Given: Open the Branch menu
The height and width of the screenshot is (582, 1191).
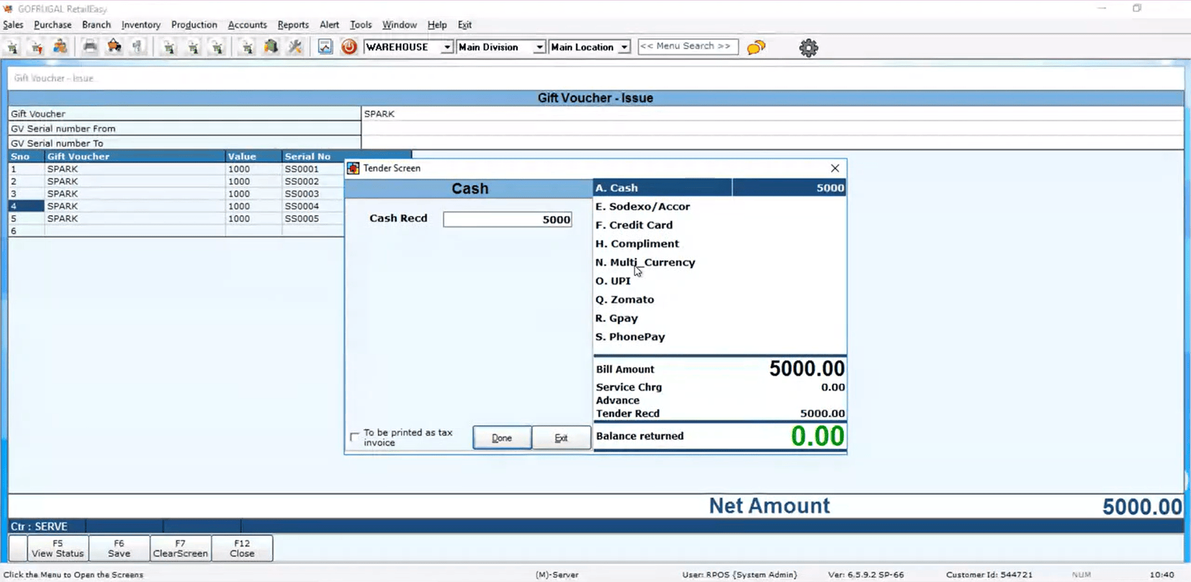Looking at the screenshot, I should point(96,25).
